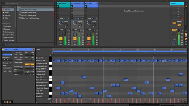Click the Hihat-808-Open drum row label
The image size is (189, 106).
(42, 82)
